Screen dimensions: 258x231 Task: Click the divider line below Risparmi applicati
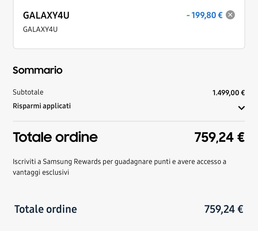pyautogui.click(x=129, y=121)
